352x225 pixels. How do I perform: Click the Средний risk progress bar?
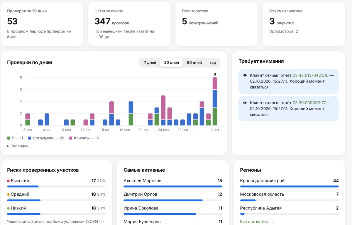(x=56, y=200)
